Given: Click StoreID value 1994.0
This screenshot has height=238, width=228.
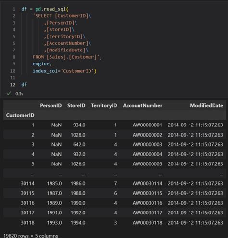Looking at the screenshot, I should (x=78, y=223).
